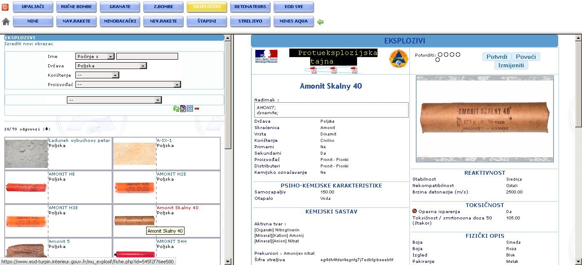This screenshot has height=265, width=582.
Task: Open the first PDF document icon
Action: click(314, 70)
